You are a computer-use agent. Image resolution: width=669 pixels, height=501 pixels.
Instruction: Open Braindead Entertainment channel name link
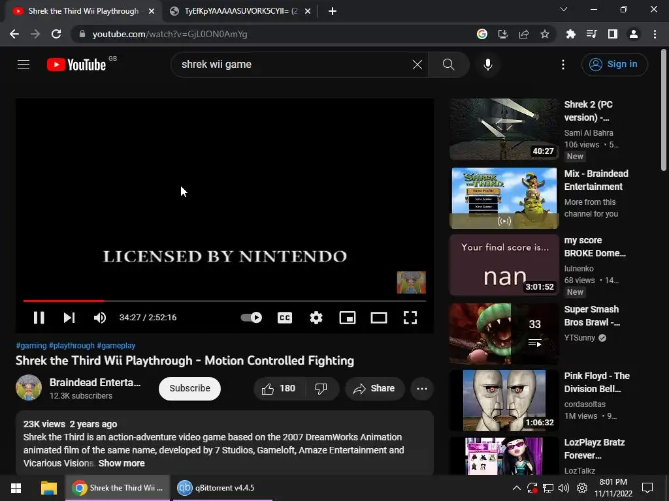[95, 382]
